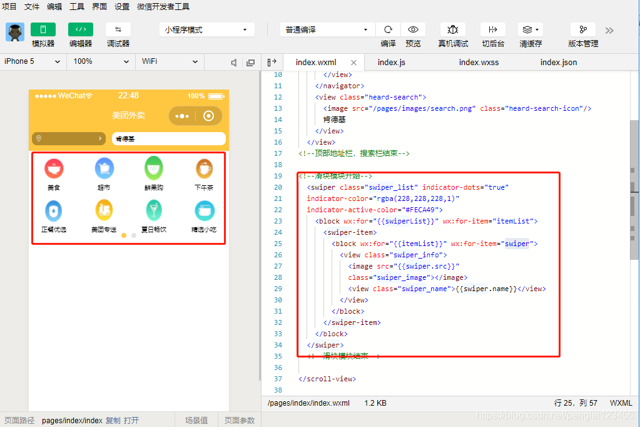Open the 项目 menu
The image size is (640, 427).
pos(9,6)
